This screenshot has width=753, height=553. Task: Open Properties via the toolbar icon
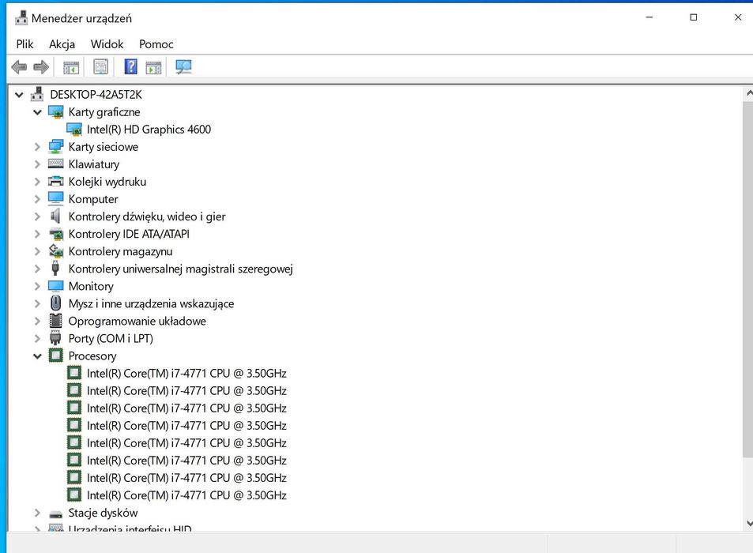(101, 67)
